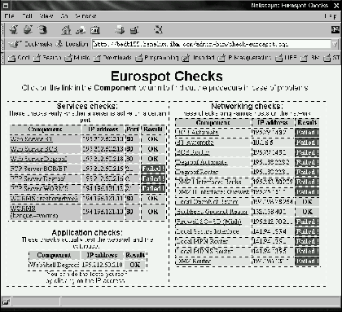Collapse the personal toolbar using its grip
342x312 pixels.
point(3,58)
